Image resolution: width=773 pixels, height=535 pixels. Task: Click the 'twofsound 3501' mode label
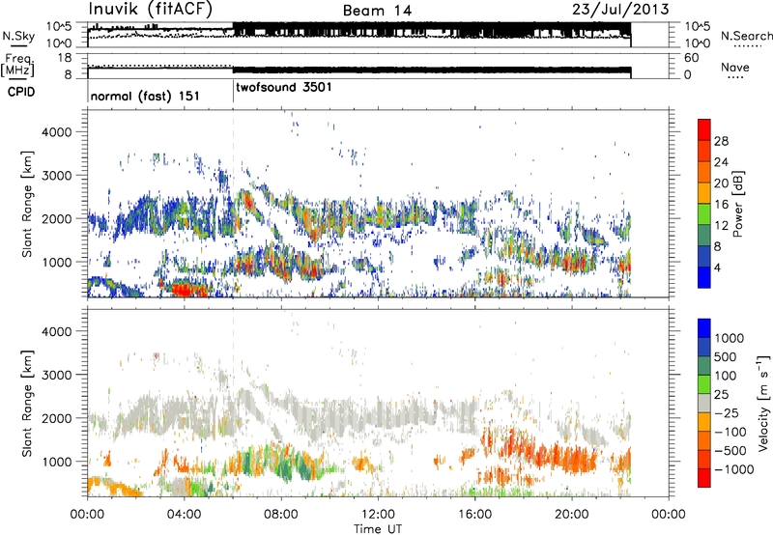tap(284, 87)
